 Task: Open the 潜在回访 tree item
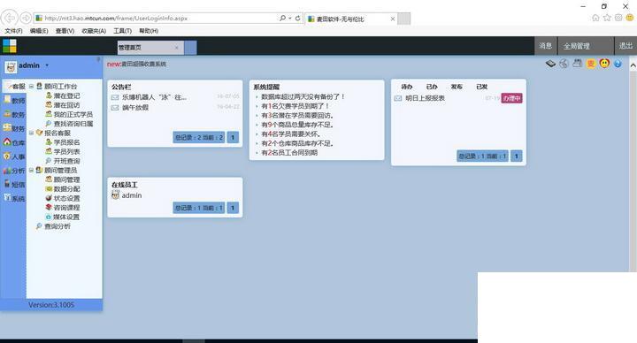63,105
